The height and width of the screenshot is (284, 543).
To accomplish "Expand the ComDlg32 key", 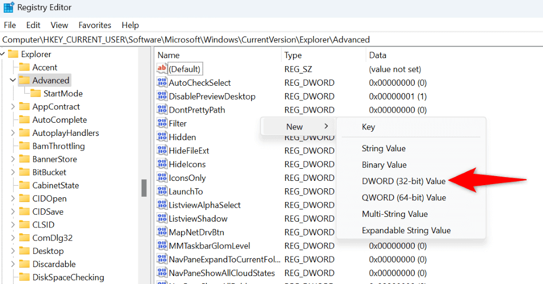I will pos(13,237).
